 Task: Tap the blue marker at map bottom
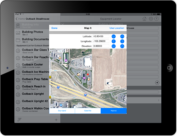61,105
